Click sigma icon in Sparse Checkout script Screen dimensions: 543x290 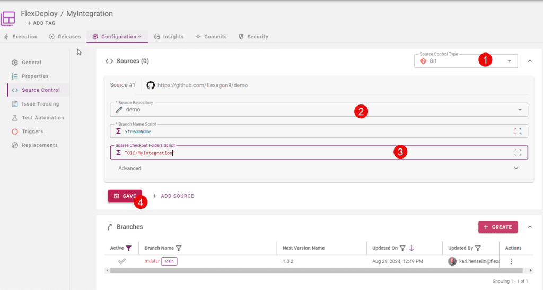(118, 153)
